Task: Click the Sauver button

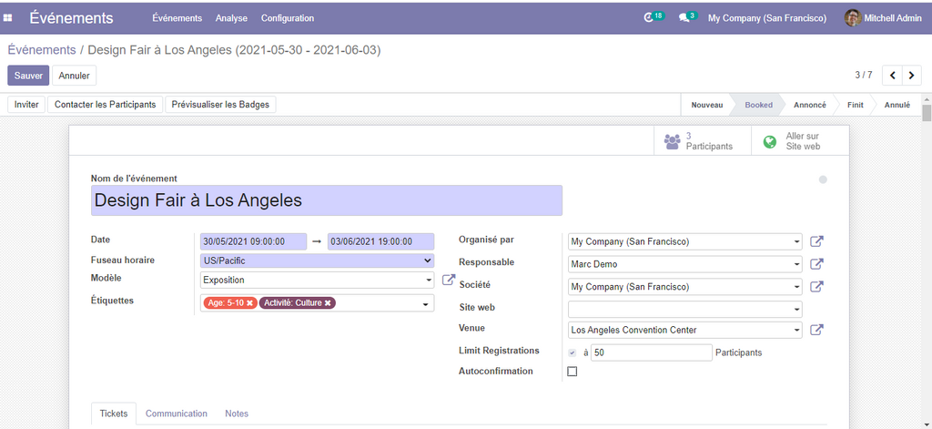Action: (x=28, y=76)
